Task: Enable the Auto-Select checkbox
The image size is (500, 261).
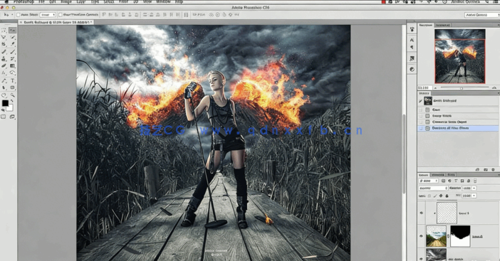Action: [19, 15]
